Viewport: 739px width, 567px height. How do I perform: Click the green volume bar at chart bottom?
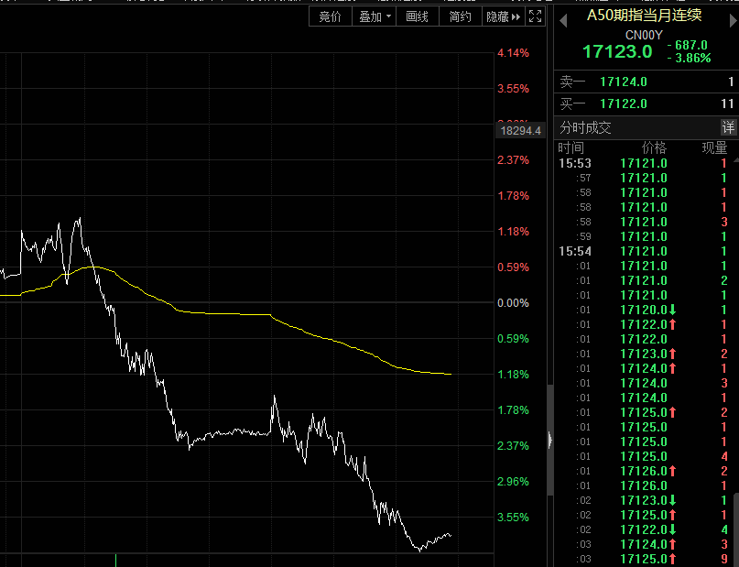115,561
